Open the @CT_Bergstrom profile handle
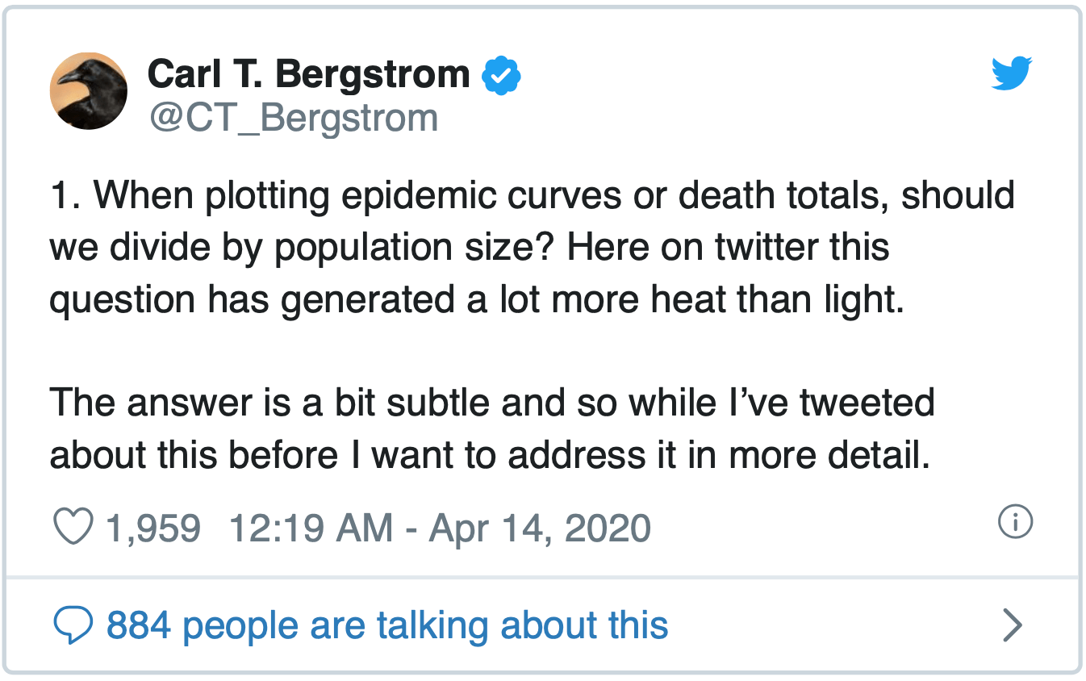 pos(292,118)
